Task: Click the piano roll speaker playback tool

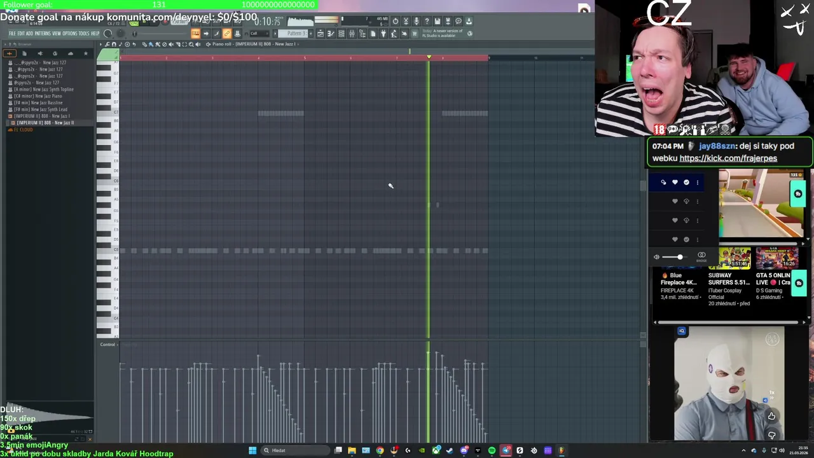Action: click(198, 44)
